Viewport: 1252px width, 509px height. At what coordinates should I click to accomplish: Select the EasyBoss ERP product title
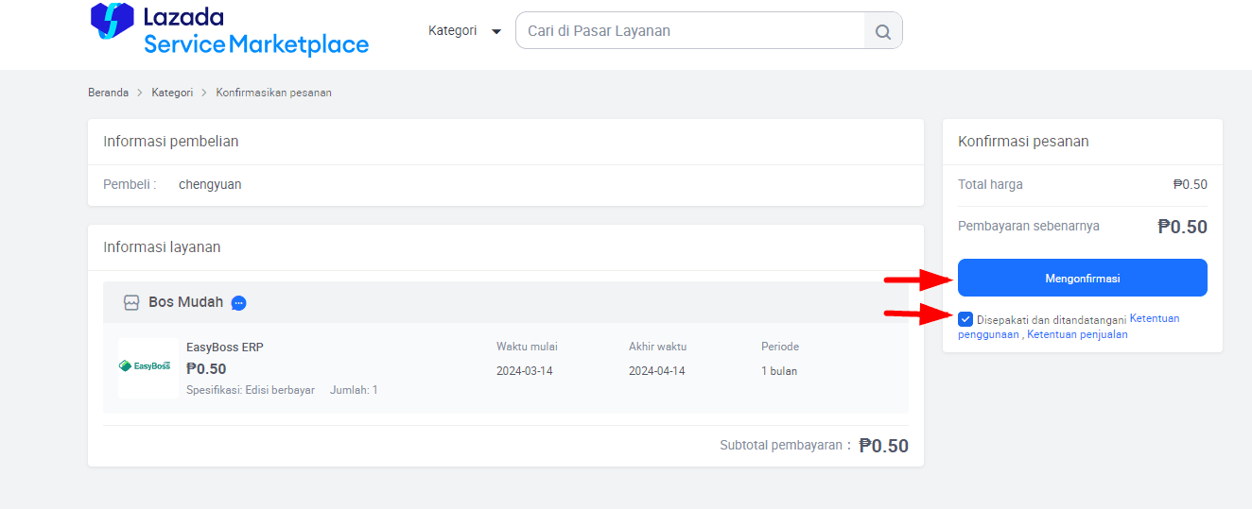[225, 348]
